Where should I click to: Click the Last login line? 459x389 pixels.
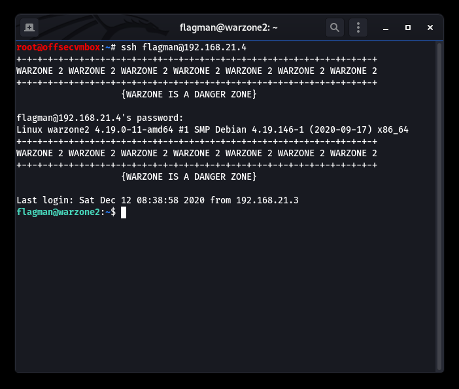click(x=158, y=200)
